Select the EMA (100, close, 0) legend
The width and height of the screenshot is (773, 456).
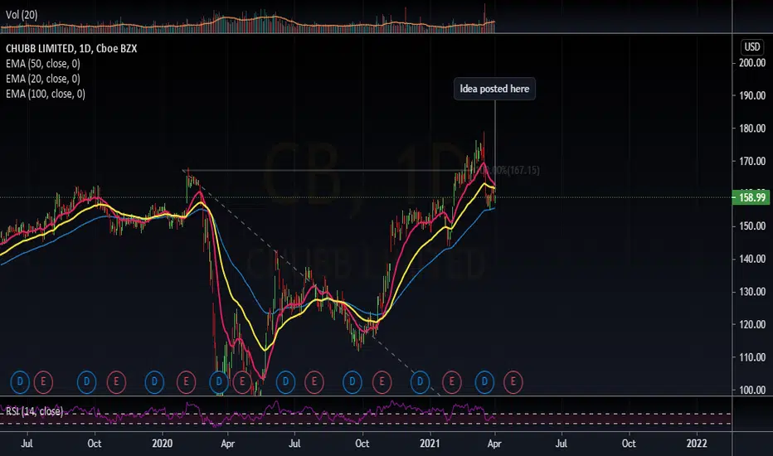point(46,94)
